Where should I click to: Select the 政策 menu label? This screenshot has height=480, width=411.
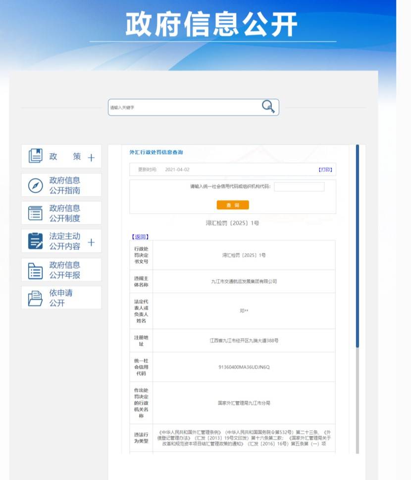tap(65, 156)
